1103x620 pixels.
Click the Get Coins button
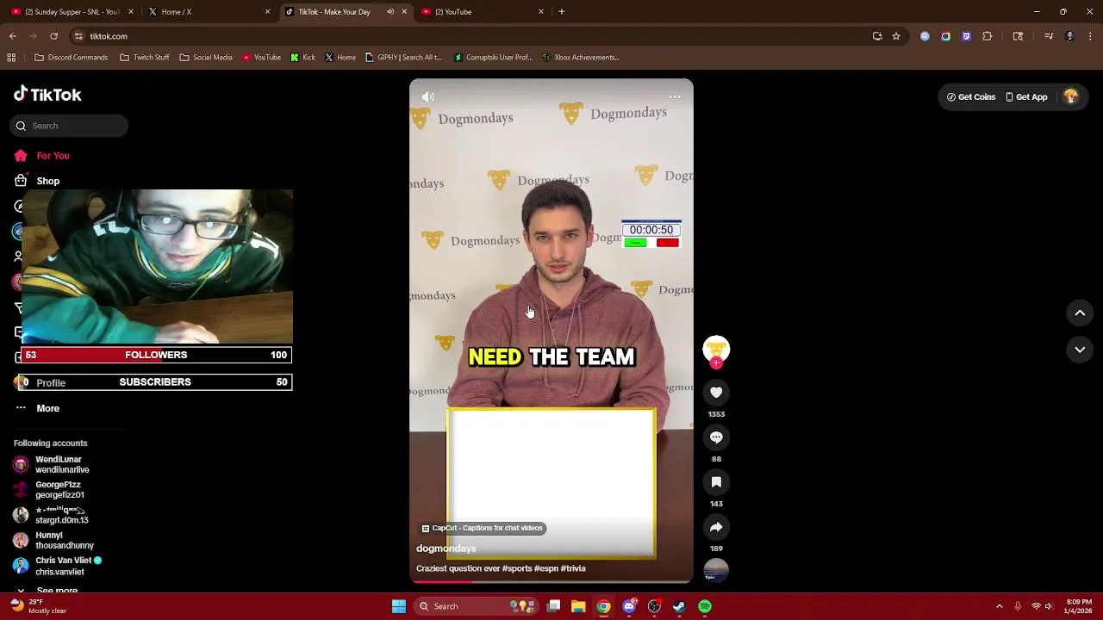(971, 97)
